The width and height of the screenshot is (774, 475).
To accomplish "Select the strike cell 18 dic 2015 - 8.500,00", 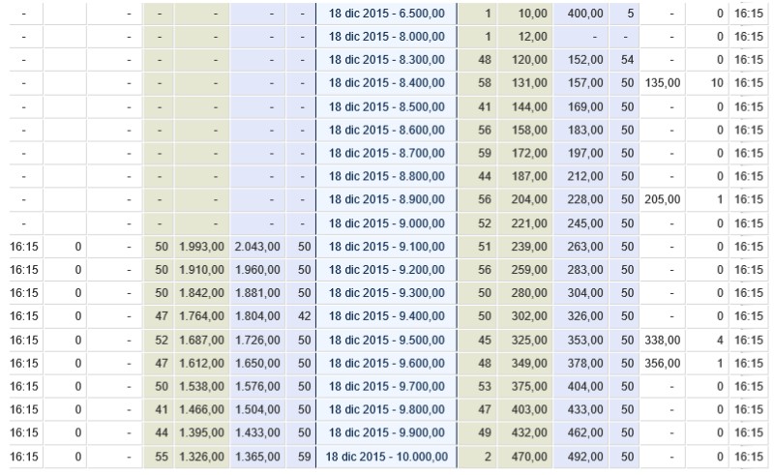I will [x=386, y=106].
